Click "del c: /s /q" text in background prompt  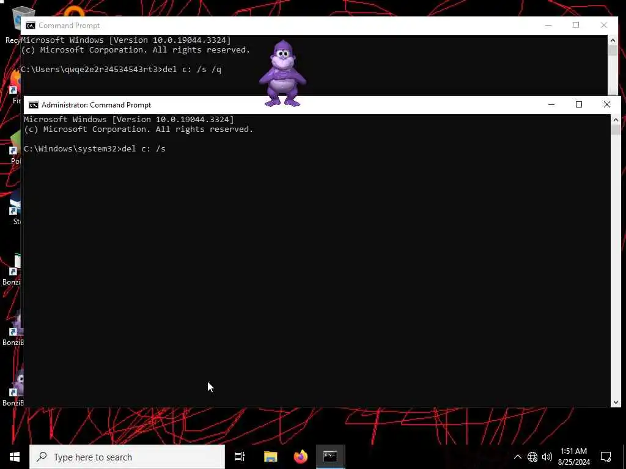click(x=192, y=70)
